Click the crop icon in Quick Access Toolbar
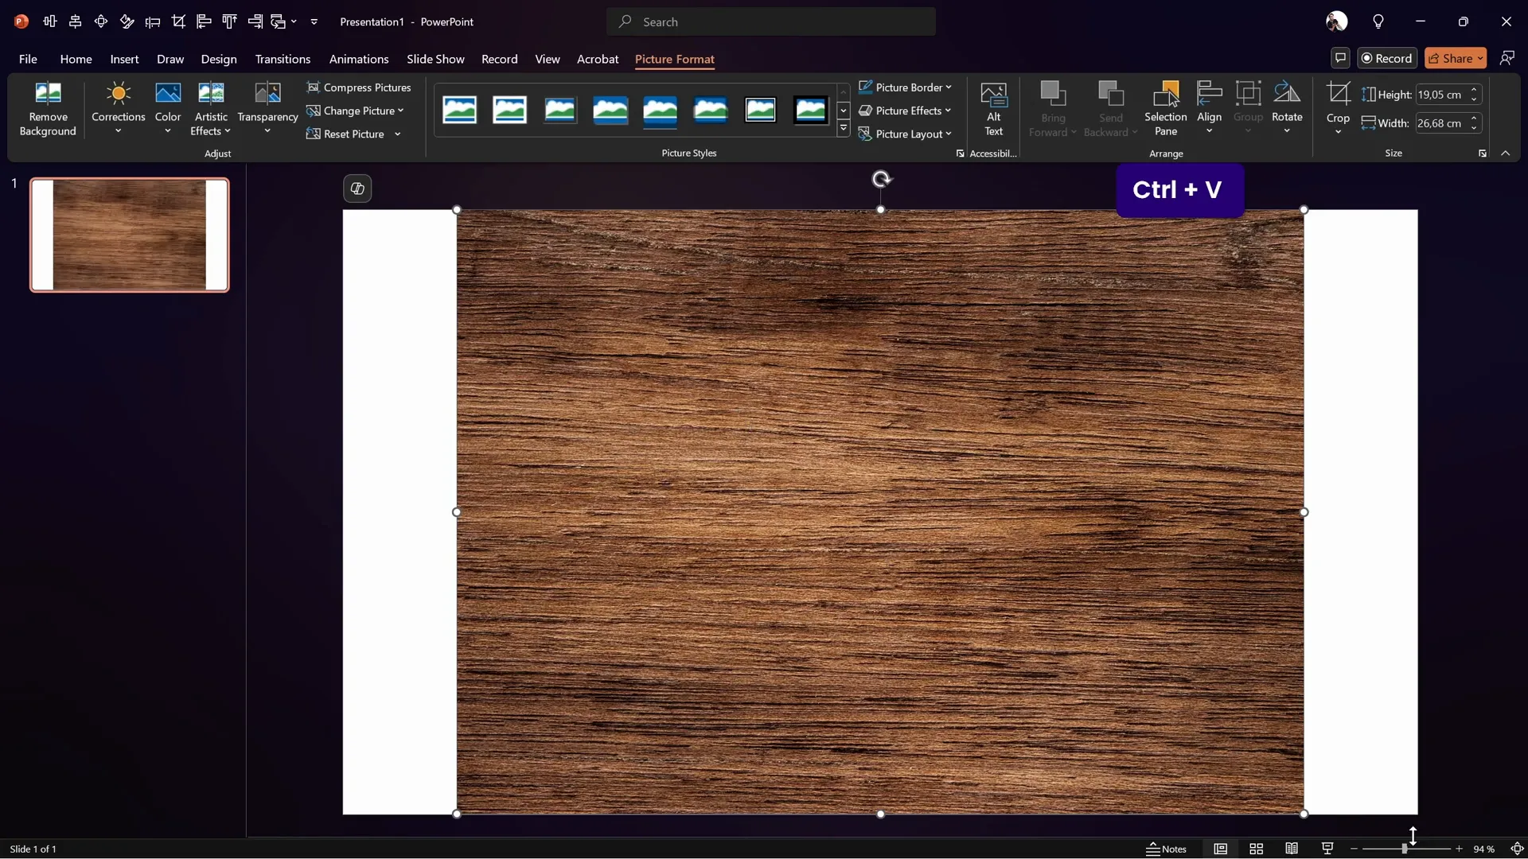 click(178, 21)
